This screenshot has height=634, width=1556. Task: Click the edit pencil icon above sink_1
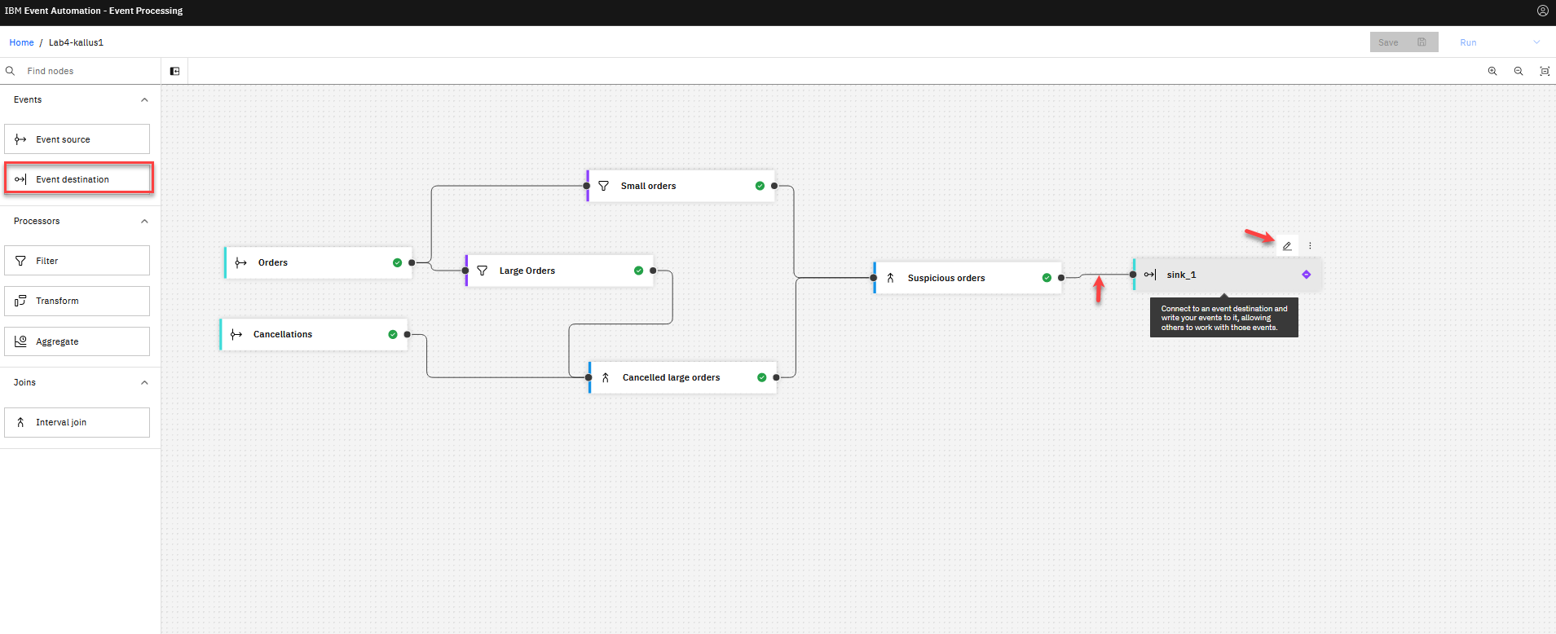point(1287,246)
